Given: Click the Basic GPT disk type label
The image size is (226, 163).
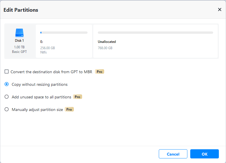Looking at the screenshot, I should (x=19, y=52).
